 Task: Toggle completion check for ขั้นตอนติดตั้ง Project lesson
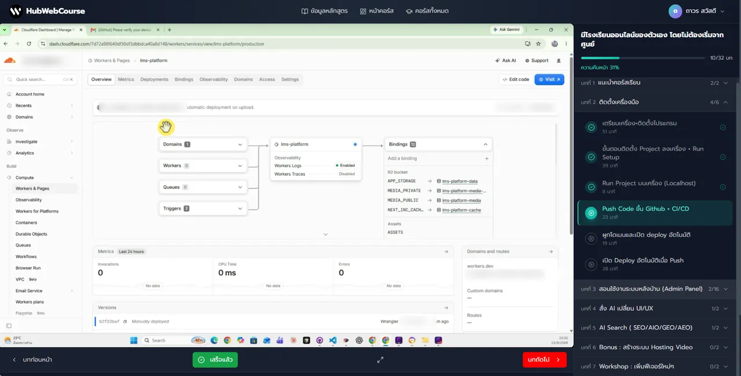pyautogui.click(x=723, y=157)
